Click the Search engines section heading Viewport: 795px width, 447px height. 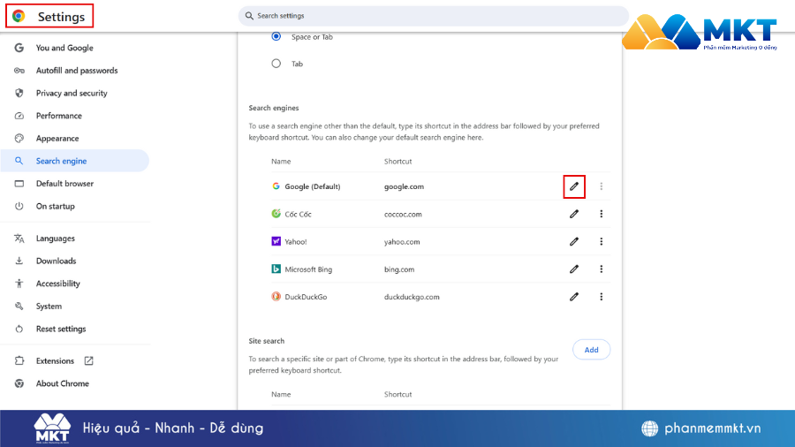coord(274,108)
